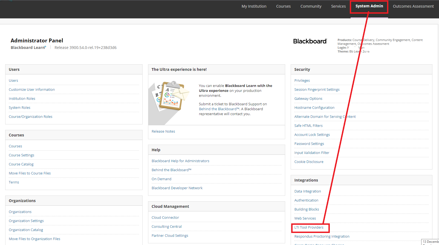439x245 pixels.
Task: Open Move Files to Course Files
Action: [30, 173]
